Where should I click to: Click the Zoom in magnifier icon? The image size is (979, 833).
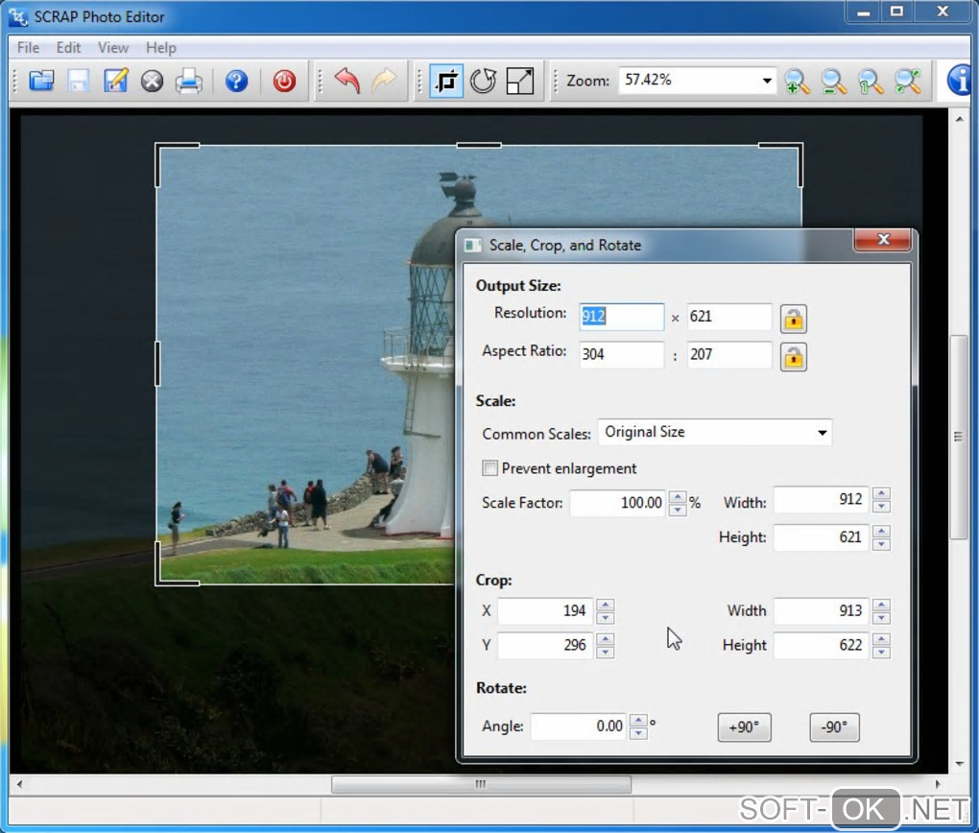tap(797, 82)
